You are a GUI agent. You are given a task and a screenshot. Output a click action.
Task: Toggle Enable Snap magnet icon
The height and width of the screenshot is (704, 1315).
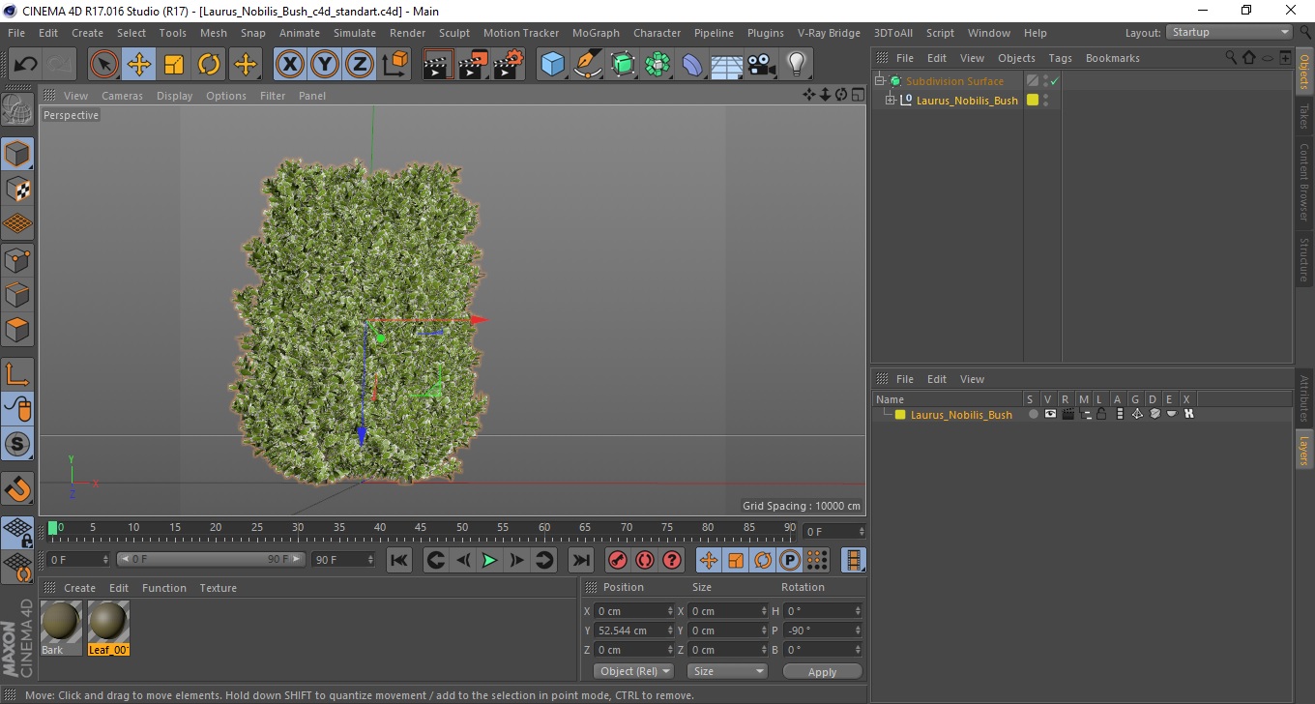point(17,488)
